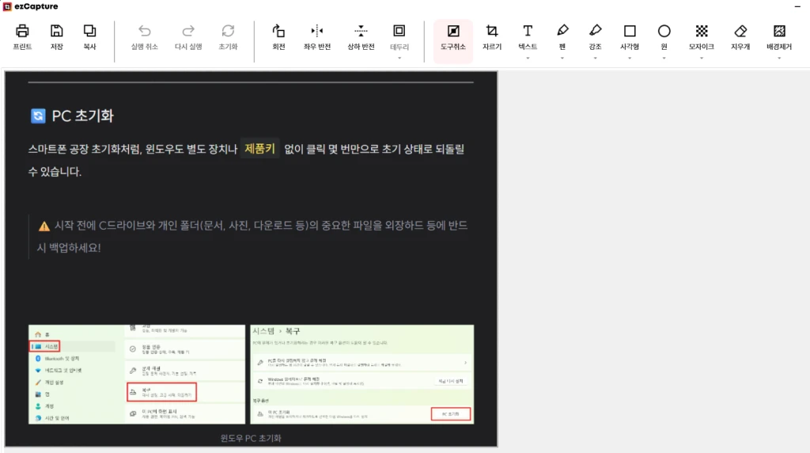Image resolution: width=810 pixels, height=453 pixels.
Task: Flip the image vertically (상하 반전)
Action: point(361,37)
